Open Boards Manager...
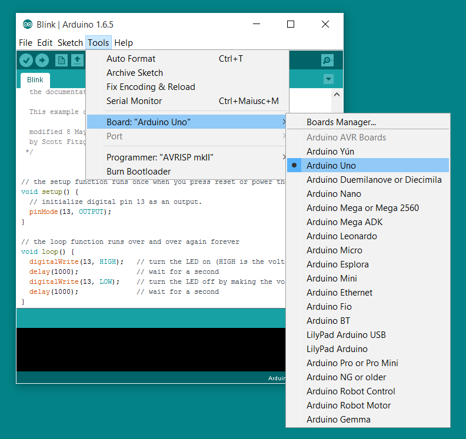The image size is (466, 439). [368, 122]
